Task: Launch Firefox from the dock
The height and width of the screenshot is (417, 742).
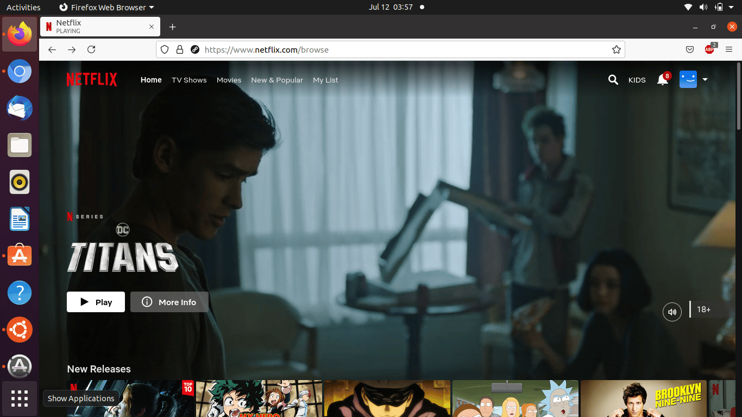Action: (20, 34)
